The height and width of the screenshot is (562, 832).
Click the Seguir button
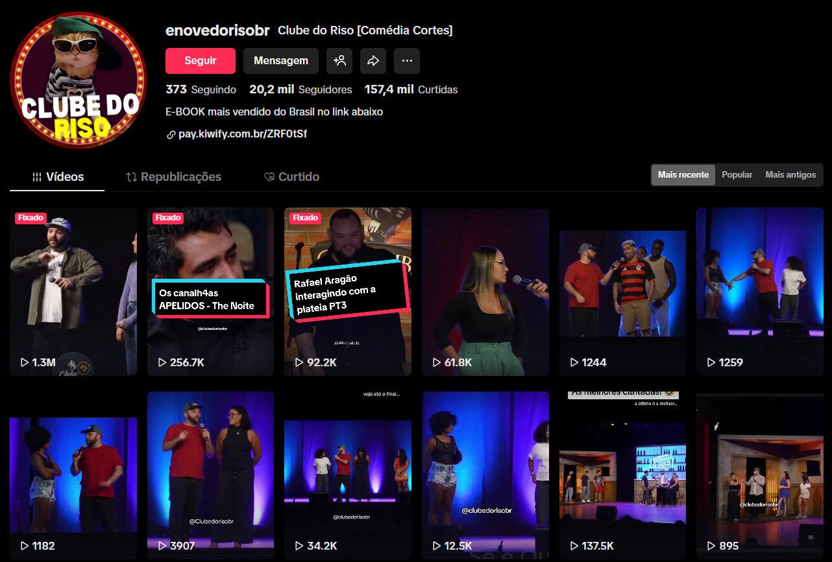(200, 60)
